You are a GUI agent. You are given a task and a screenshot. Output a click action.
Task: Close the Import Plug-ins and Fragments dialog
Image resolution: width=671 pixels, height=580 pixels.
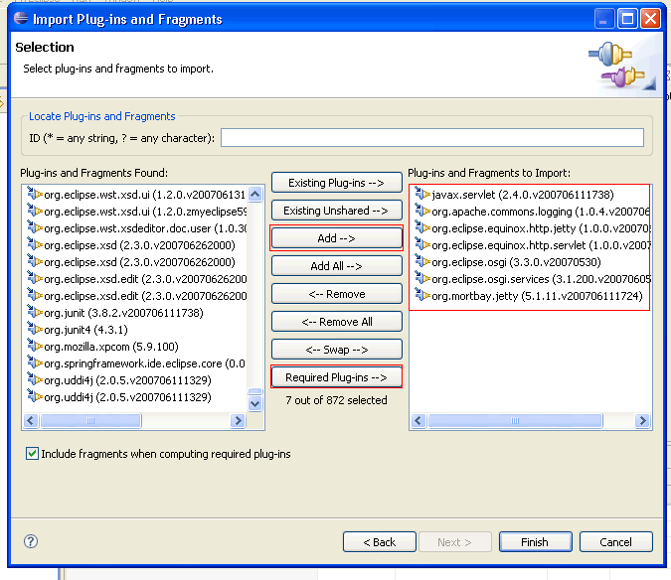click(650, 19)
